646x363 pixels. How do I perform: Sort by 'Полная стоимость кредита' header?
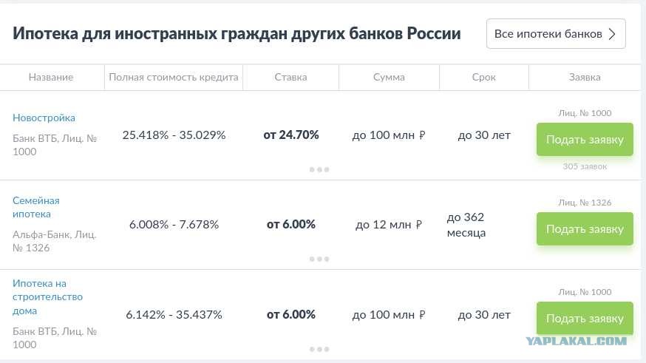tap(174, 77)
